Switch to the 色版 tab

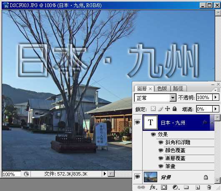click(x=162, y=89)
